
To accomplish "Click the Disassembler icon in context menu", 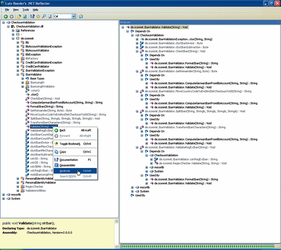I will click(56, 165).
